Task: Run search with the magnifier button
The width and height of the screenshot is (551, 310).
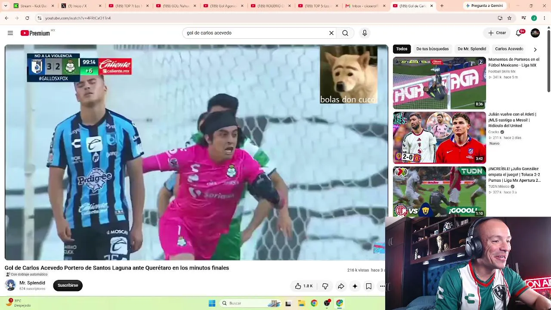Action: tap(345, 33)
